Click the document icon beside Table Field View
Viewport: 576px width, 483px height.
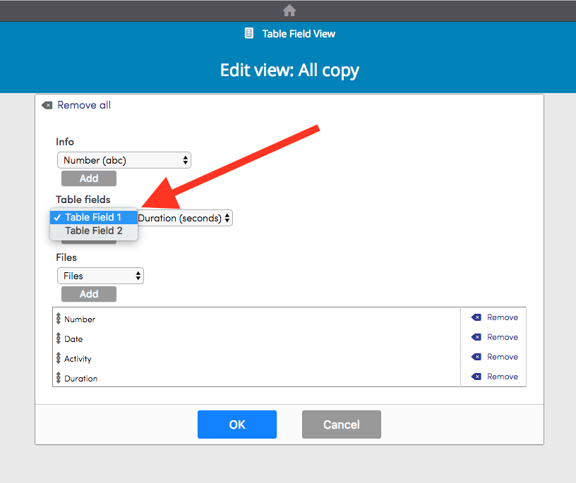(x=248, y=33)
